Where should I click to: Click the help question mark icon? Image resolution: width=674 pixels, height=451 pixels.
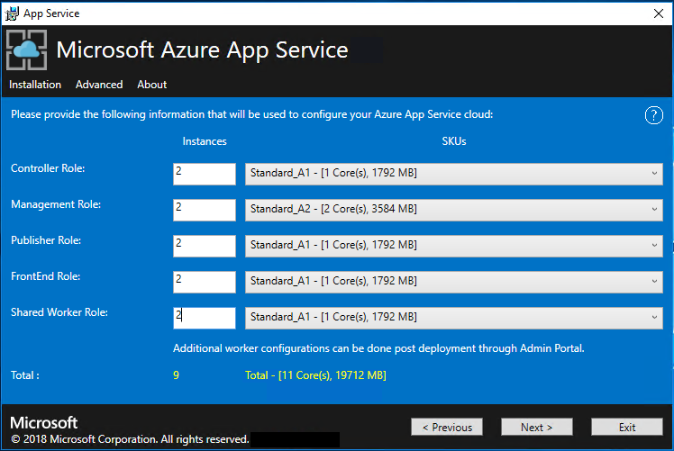[x=654, y=115]
